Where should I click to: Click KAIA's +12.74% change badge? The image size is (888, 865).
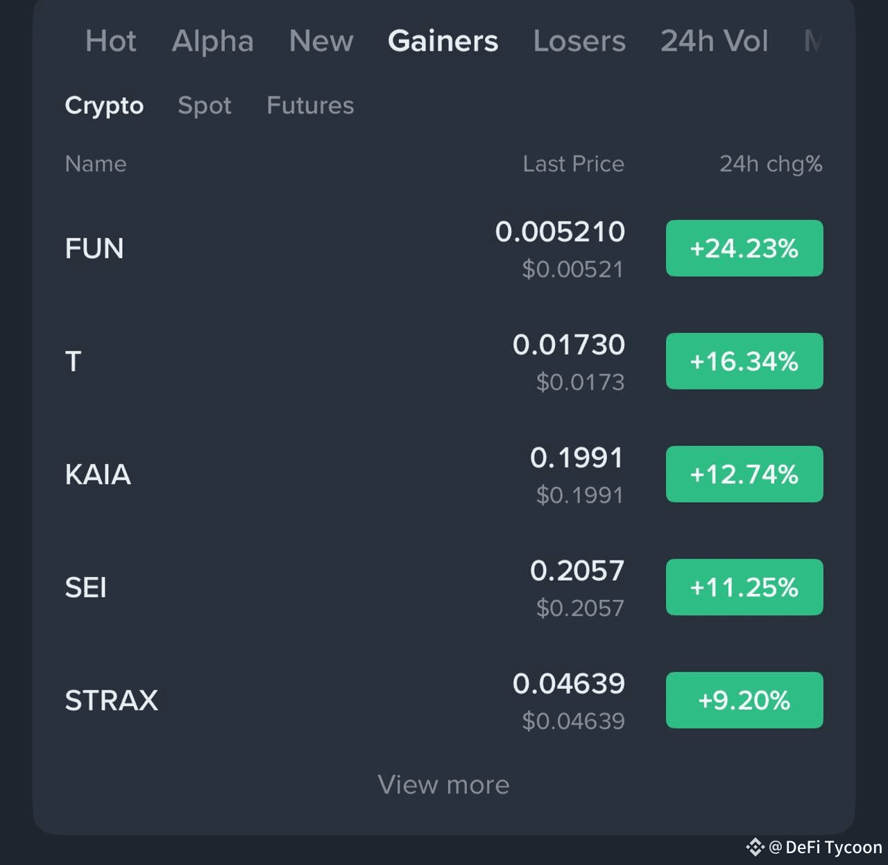point(744,474)
